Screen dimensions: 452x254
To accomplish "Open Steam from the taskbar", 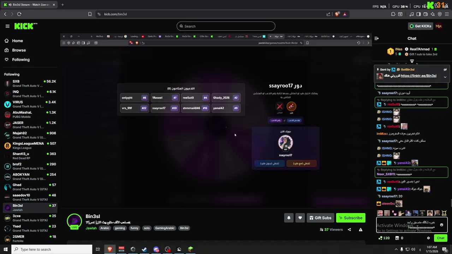I will click(x=144, y=249).
